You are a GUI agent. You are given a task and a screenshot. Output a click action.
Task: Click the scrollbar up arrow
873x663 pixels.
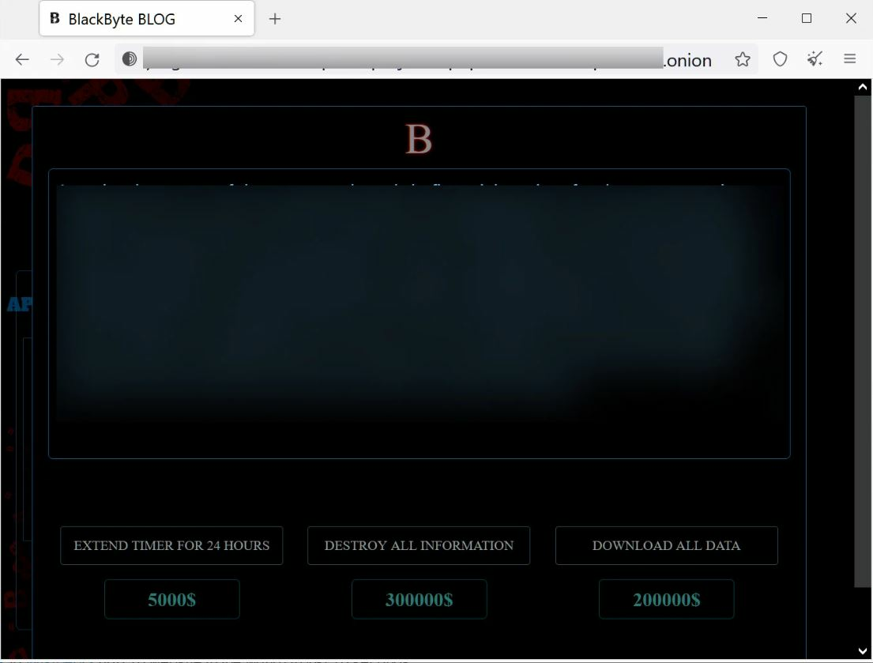coord(863,87)
